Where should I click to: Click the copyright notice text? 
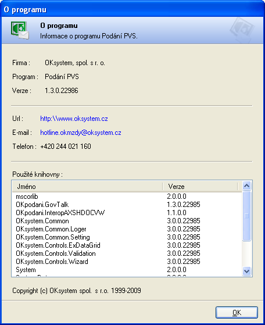[x=77, y=291]
